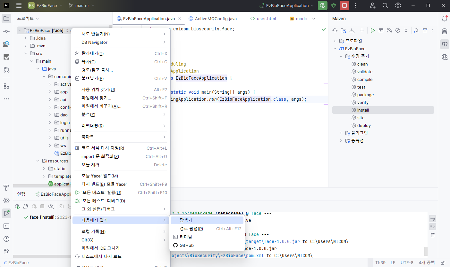Click face-1.0.0.jar link in console
Viewport: 450px width, 267px height.
(273, 242)
